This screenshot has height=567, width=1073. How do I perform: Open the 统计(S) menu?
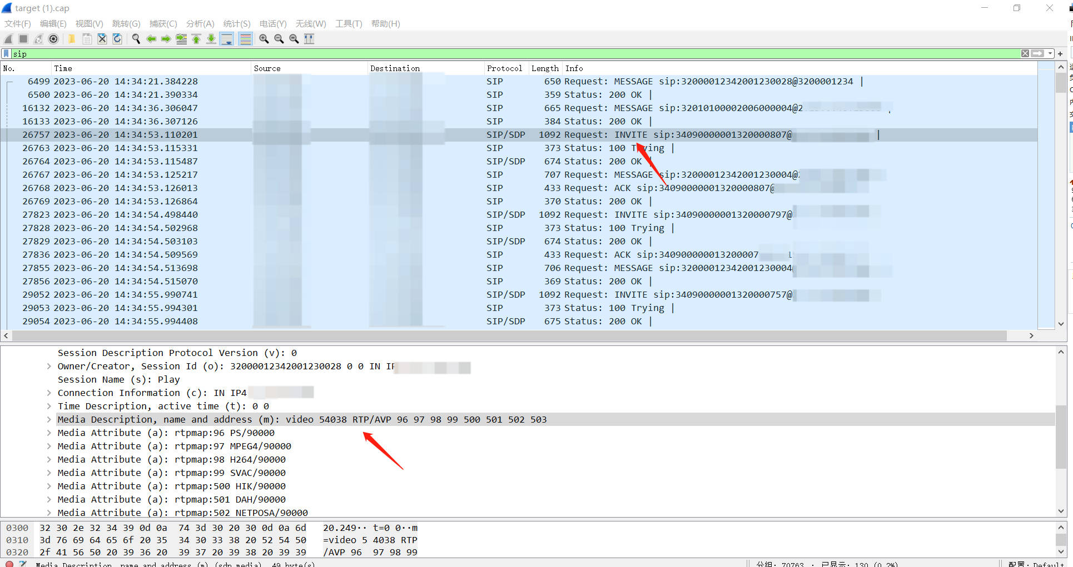(237, 24)
